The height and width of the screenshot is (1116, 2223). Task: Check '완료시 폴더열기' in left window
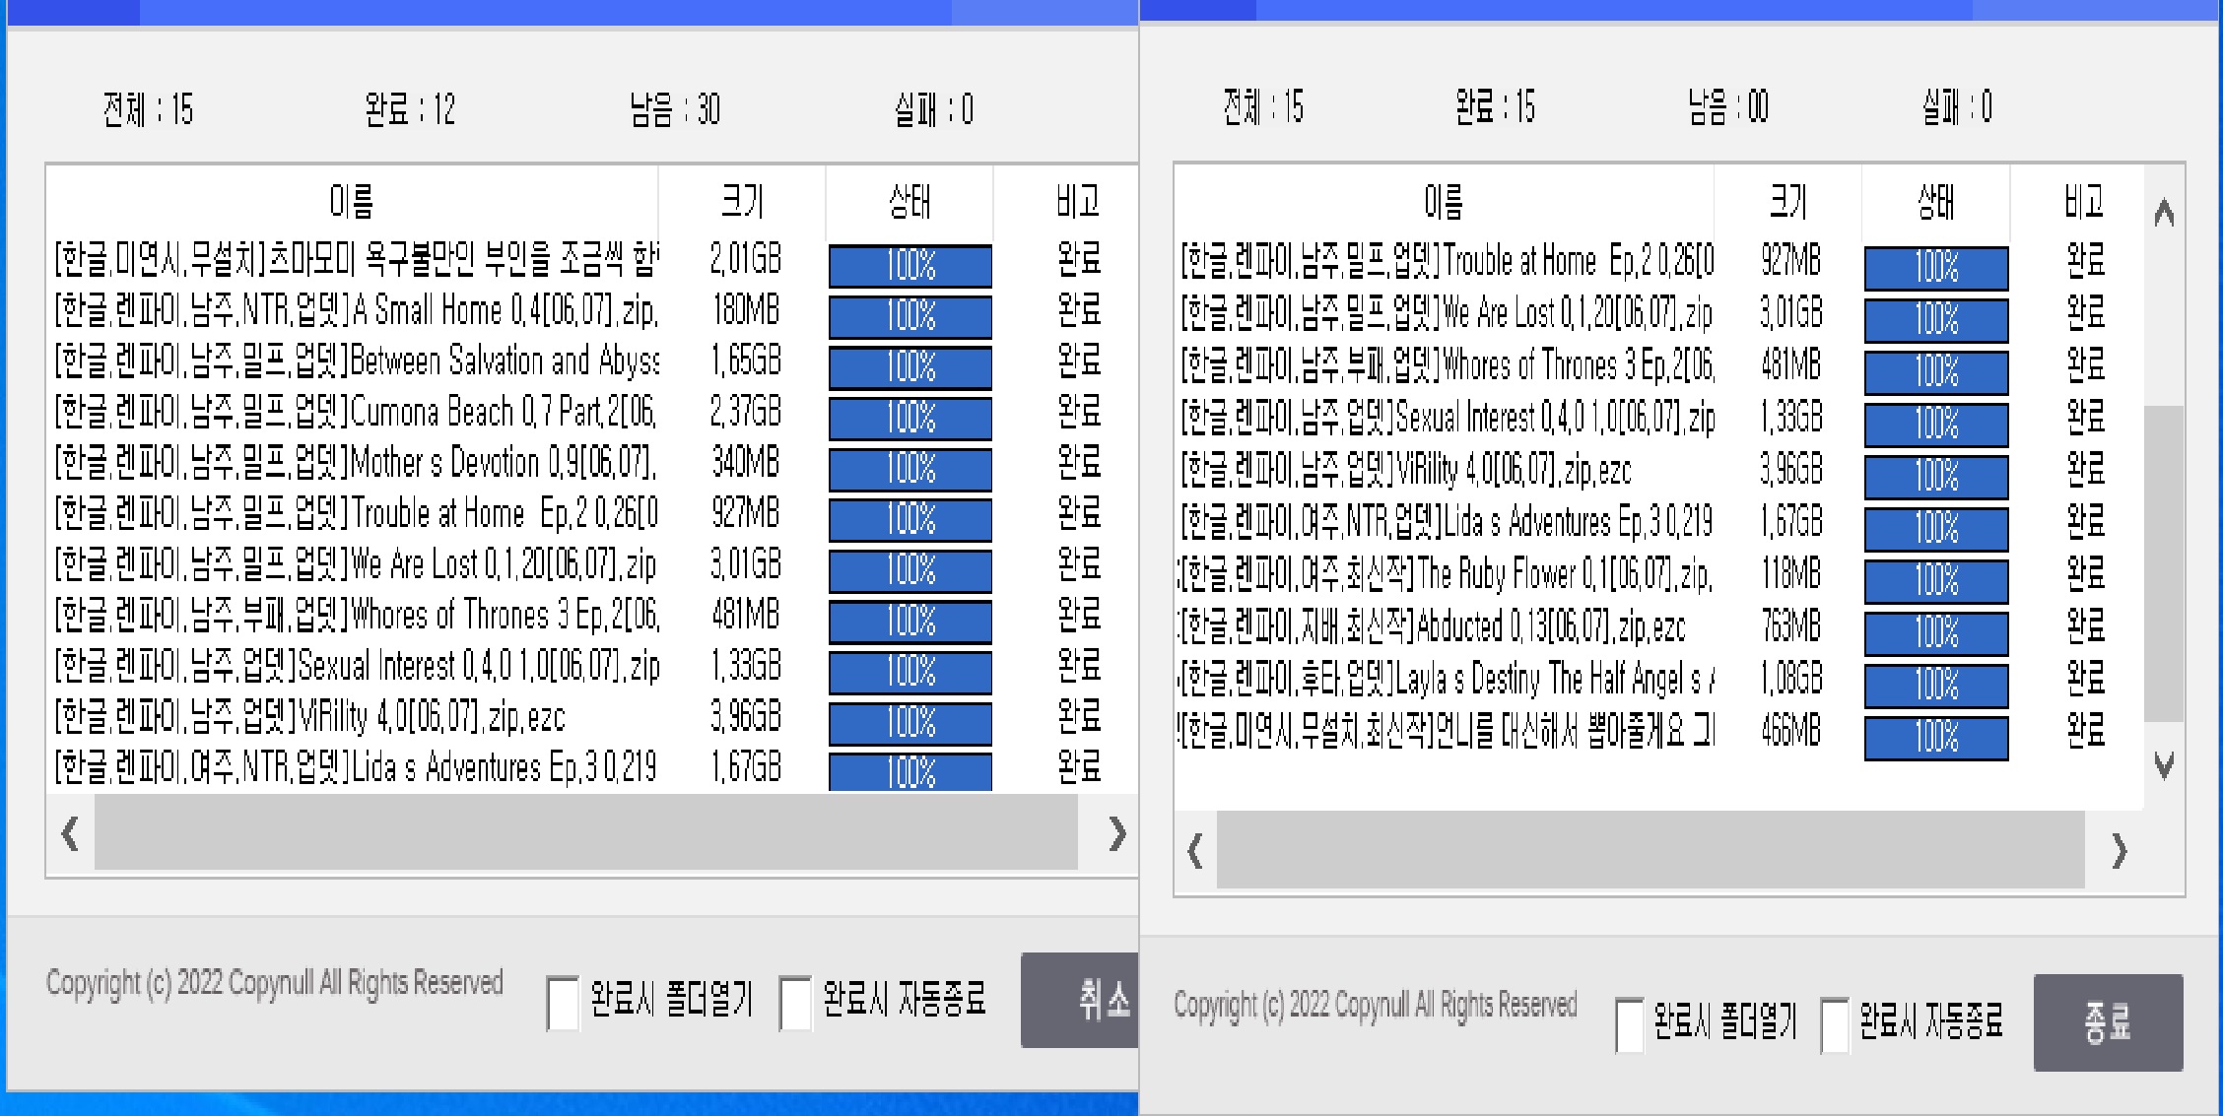[x=563, y=1003]
